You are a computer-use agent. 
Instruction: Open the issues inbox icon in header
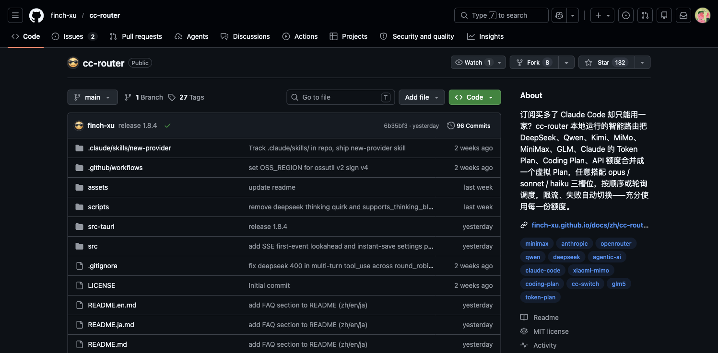click(626, 15)
